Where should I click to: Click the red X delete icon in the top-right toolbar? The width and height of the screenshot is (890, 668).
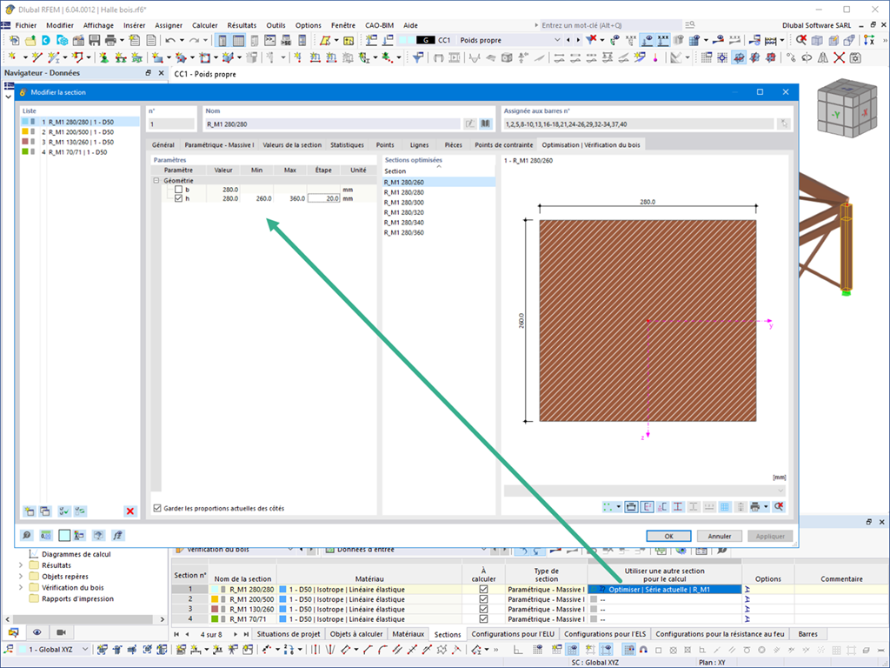839,57
